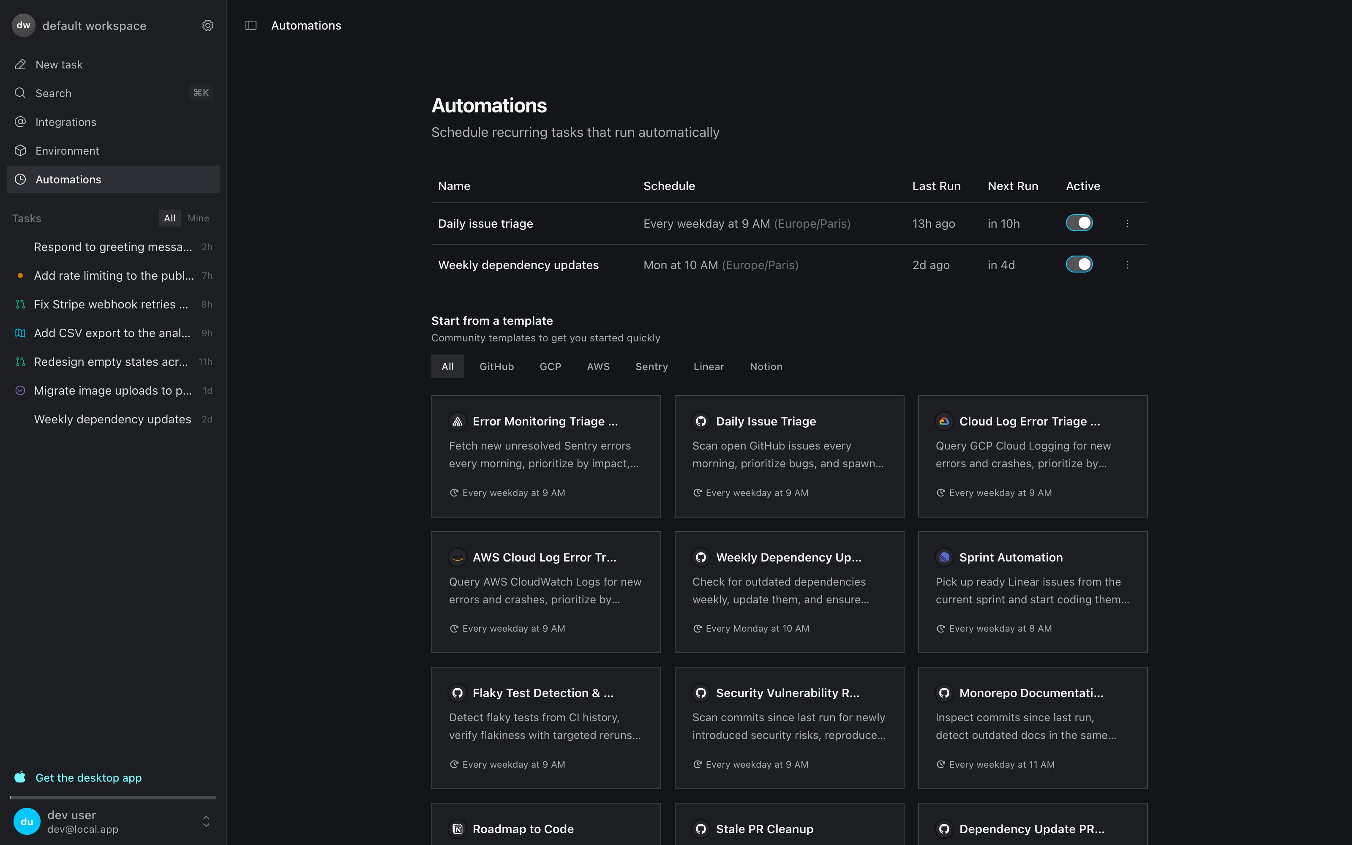Click the ⌘K shortcut badge
The width and height of the screenshot is (1352, 845).
(x=201, y=93)
